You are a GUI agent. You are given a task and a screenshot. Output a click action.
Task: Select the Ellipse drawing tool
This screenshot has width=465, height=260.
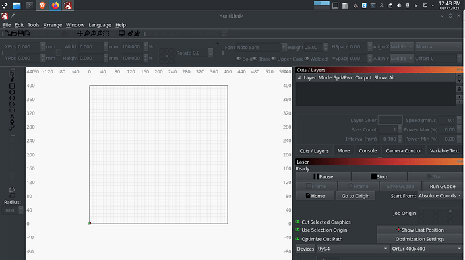(12, 92)
